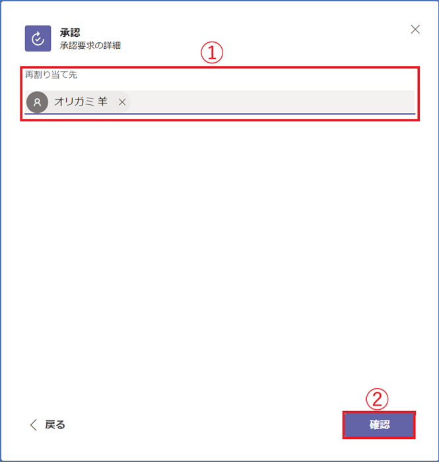This screenshot has width=439, height=462.
Task: Click the blank dialog body area
Action: click(219, 250)
